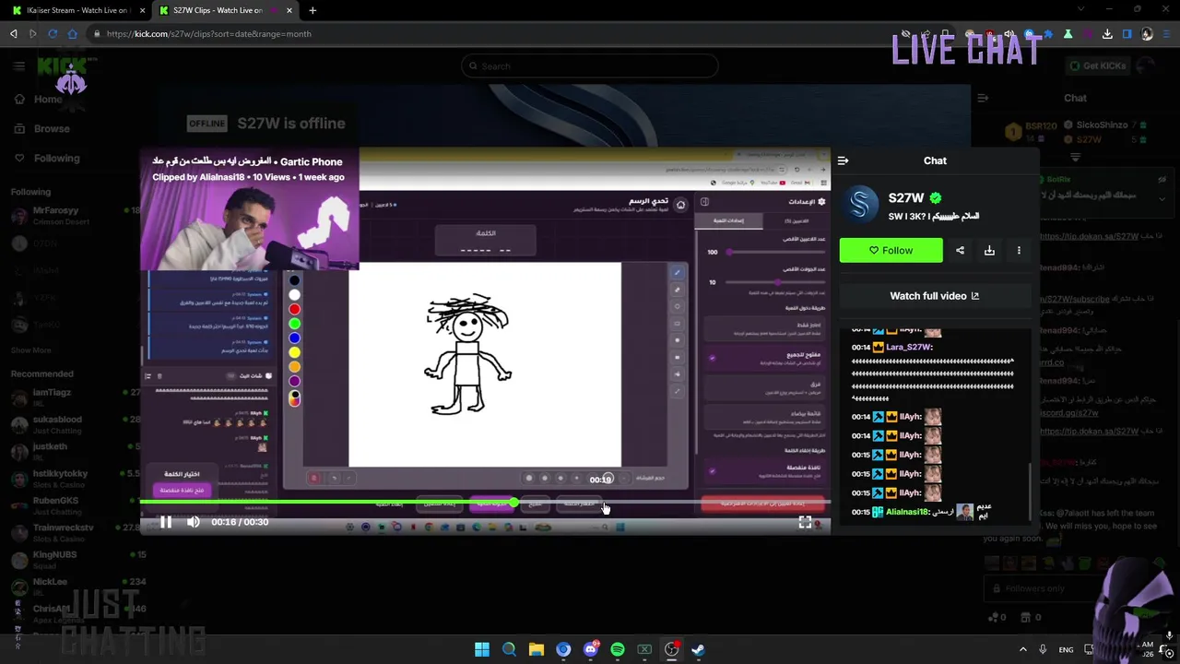1180x664 pixels.
Task: Open Spotify from the taskbar
Action: [618, 649]
